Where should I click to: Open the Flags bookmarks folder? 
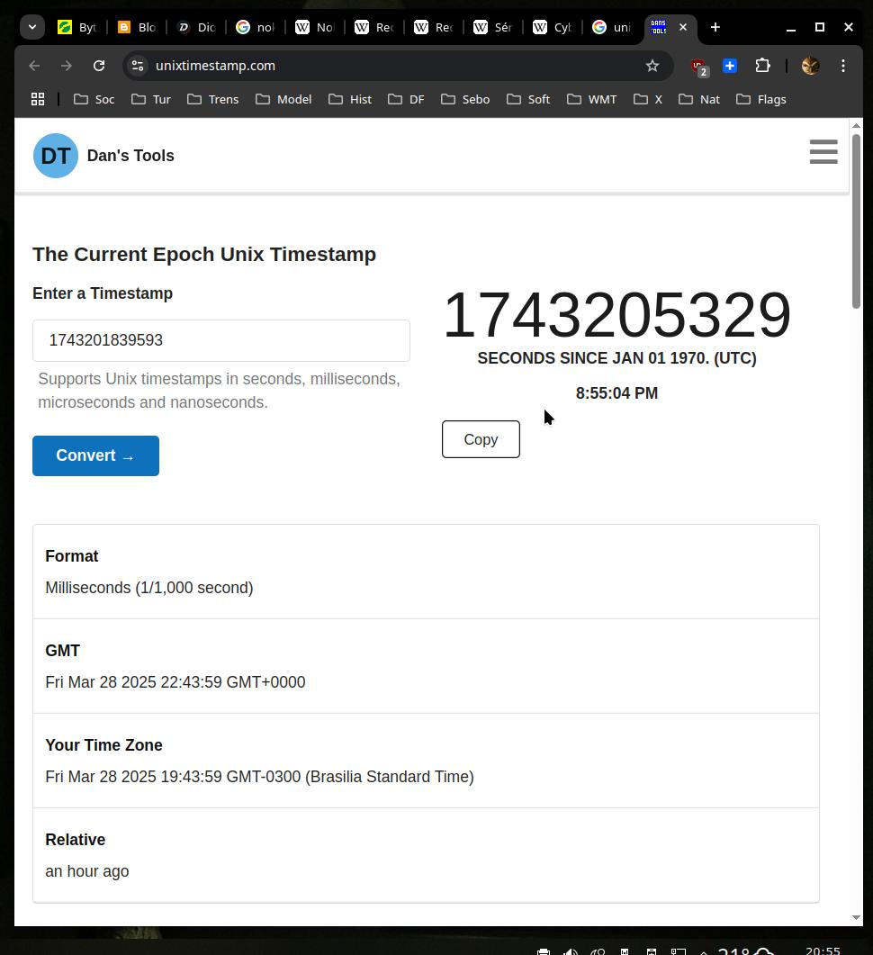[x=761, y=99]
